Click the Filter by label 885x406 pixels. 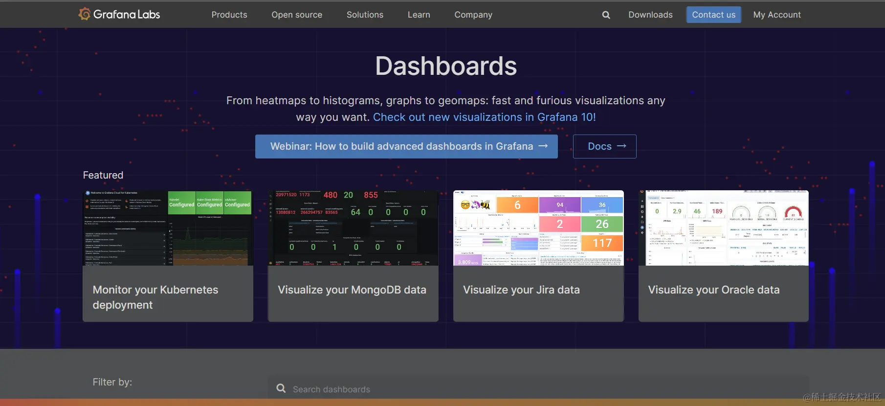(112, 382)
